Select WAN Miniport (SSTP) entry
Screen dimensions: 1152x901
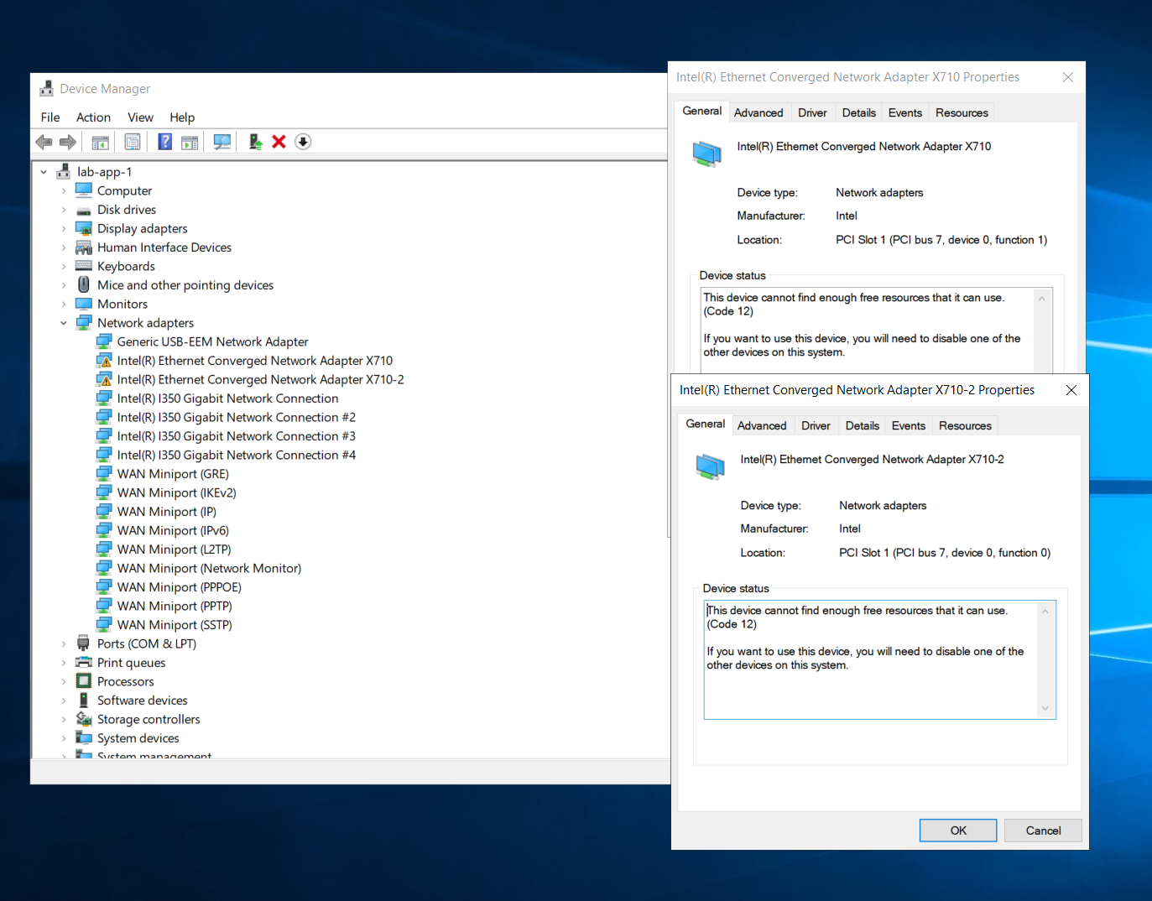(x=175, y=625)
